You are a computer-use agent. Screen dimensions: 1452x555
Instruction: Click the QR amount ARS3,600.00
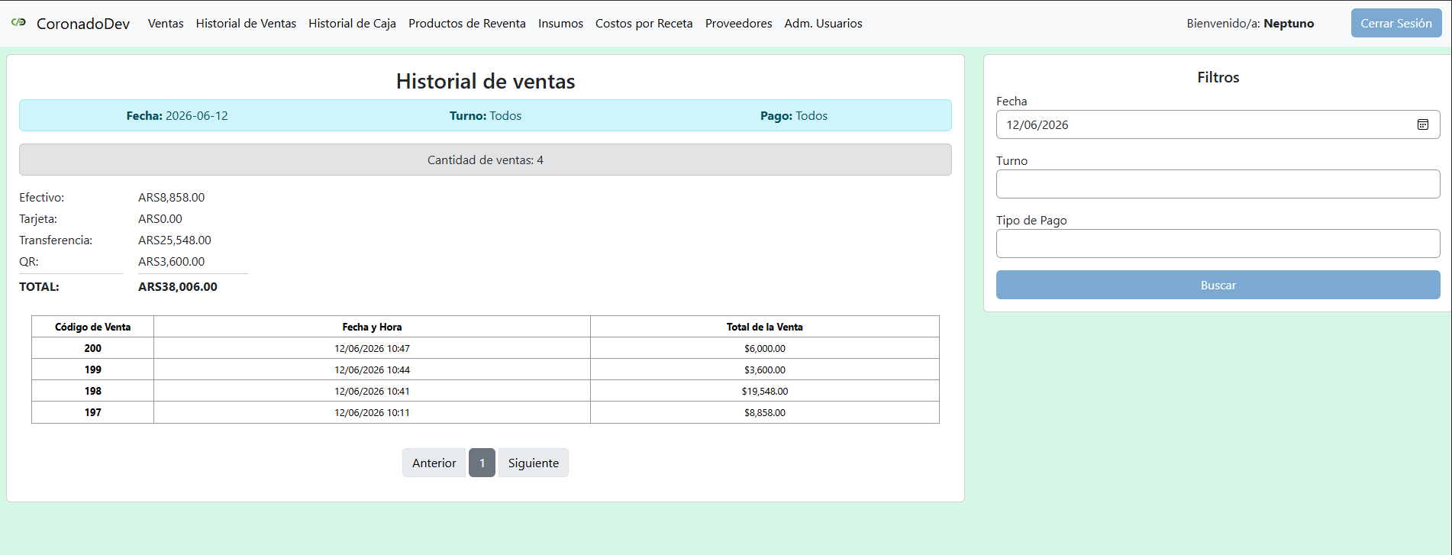click(x=171, y=261)
